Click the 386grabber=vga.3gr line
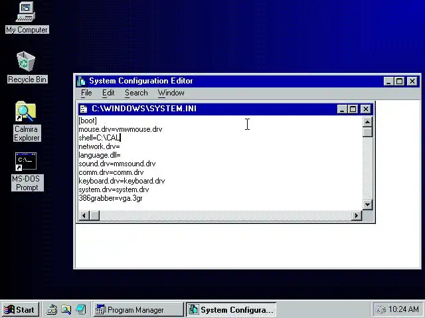Image resolution: width=425 pixels, height=318 pixels. pyautogui.click(x=111, y=199)
